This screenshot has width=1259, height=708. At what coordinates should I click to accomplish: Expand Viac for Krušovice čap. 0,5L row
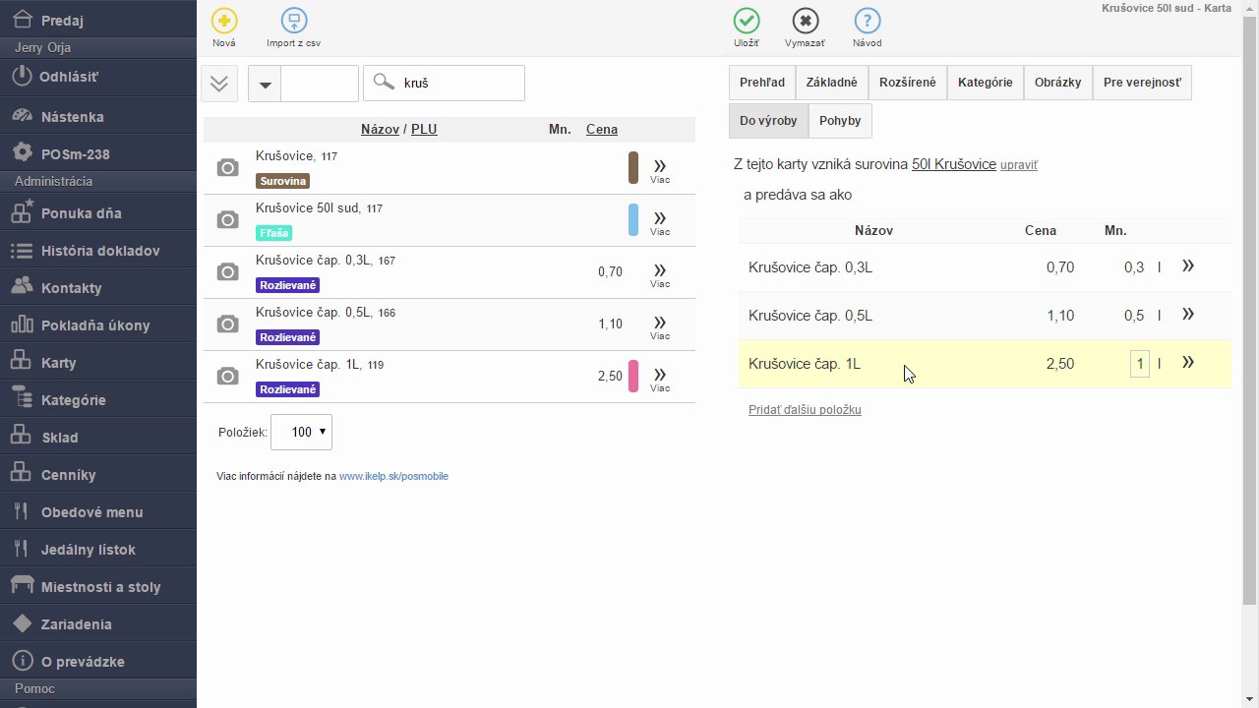pos(660,326)
